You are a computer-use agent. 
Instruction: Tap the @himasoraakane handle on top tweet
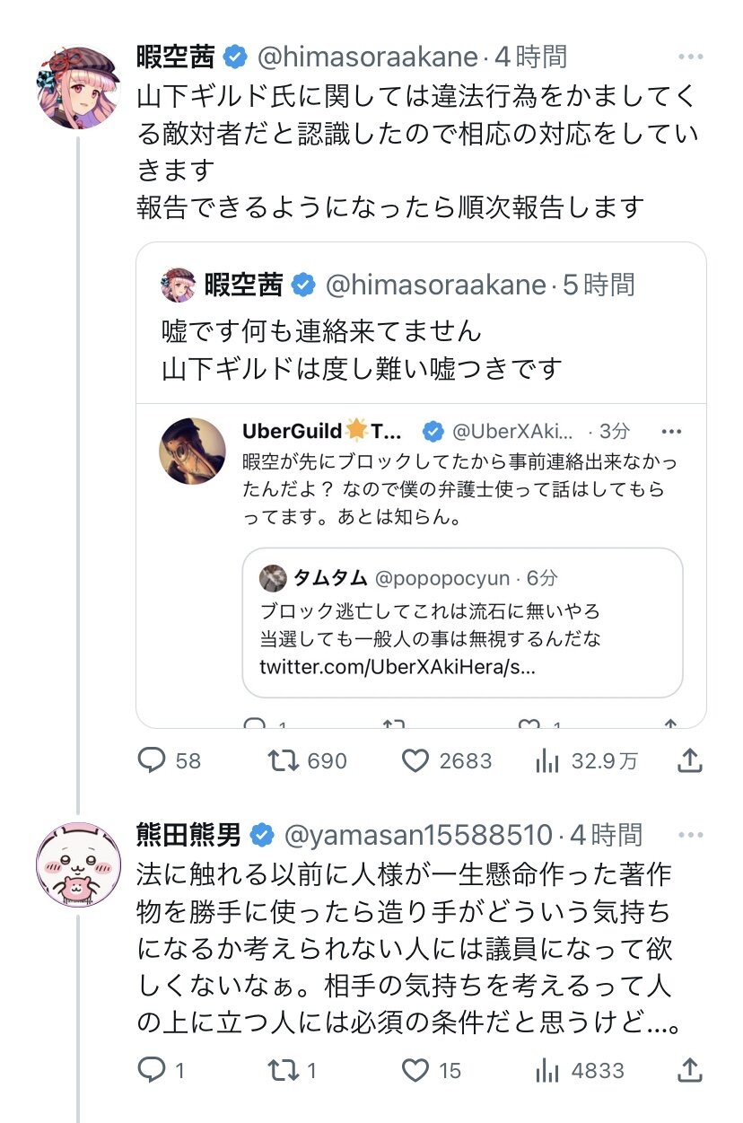tap(368, 57)
